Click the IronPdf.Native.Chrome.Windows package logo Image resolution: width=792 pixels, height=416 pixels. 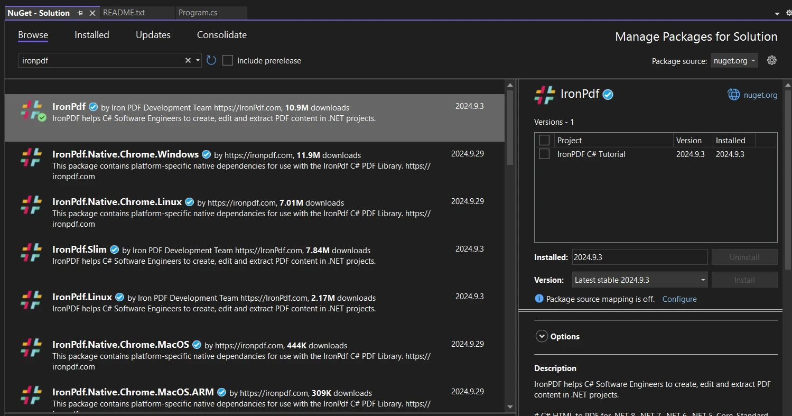coord(31,158)
